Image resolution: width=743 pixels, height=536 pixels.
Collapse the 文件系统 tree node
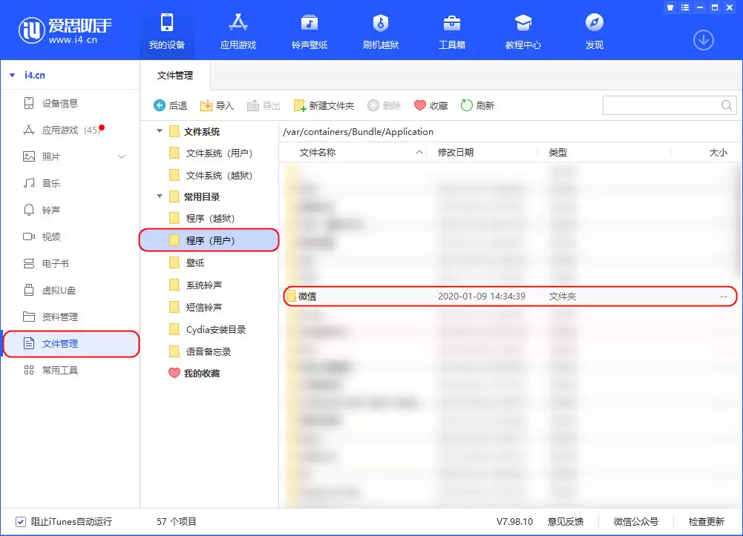160,131
